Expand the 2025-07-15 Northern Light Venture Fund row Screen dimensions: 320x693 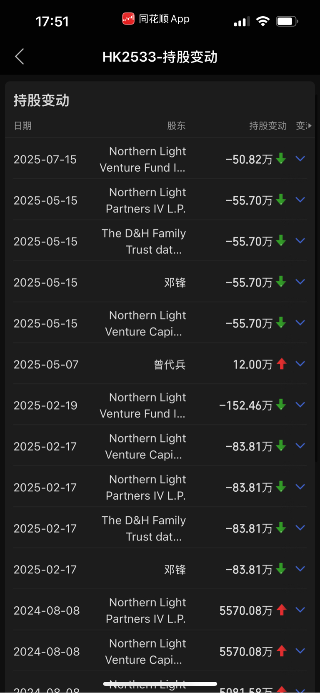pos(300,159)
